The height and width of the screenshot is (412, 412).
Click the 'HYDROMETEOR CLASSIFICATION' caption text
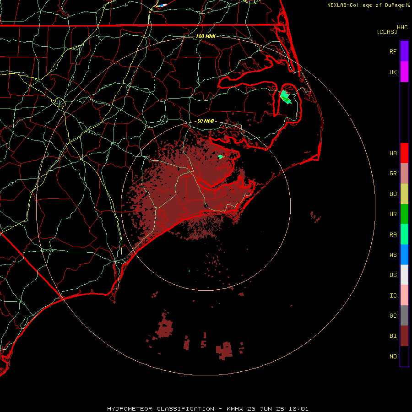[161, 409]
